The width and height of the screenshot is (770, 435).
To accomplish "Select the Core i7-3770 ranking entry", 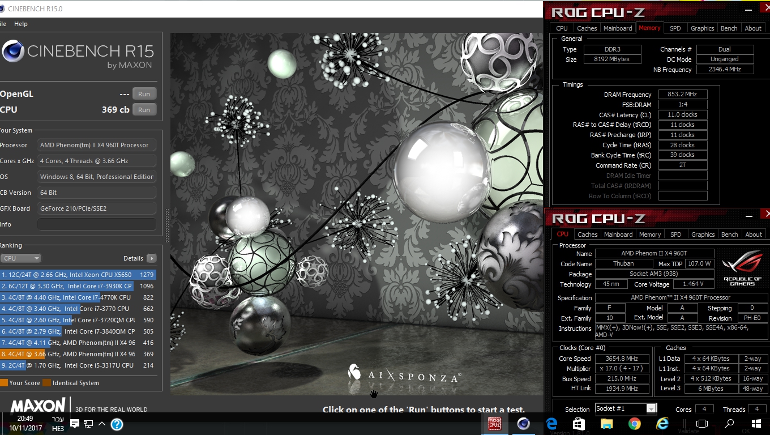I will [x=78, y=309].
